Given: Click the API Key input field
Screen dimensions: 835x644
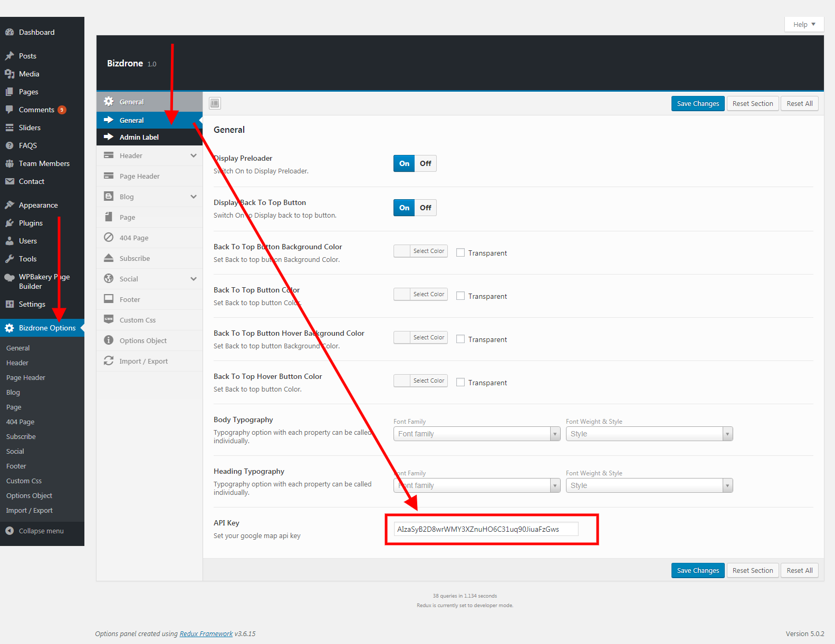Looking at the screenshot, I should pos(486,529).
